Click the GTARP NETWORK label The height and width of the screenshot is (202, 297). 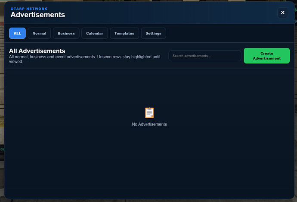click(29, 9)
